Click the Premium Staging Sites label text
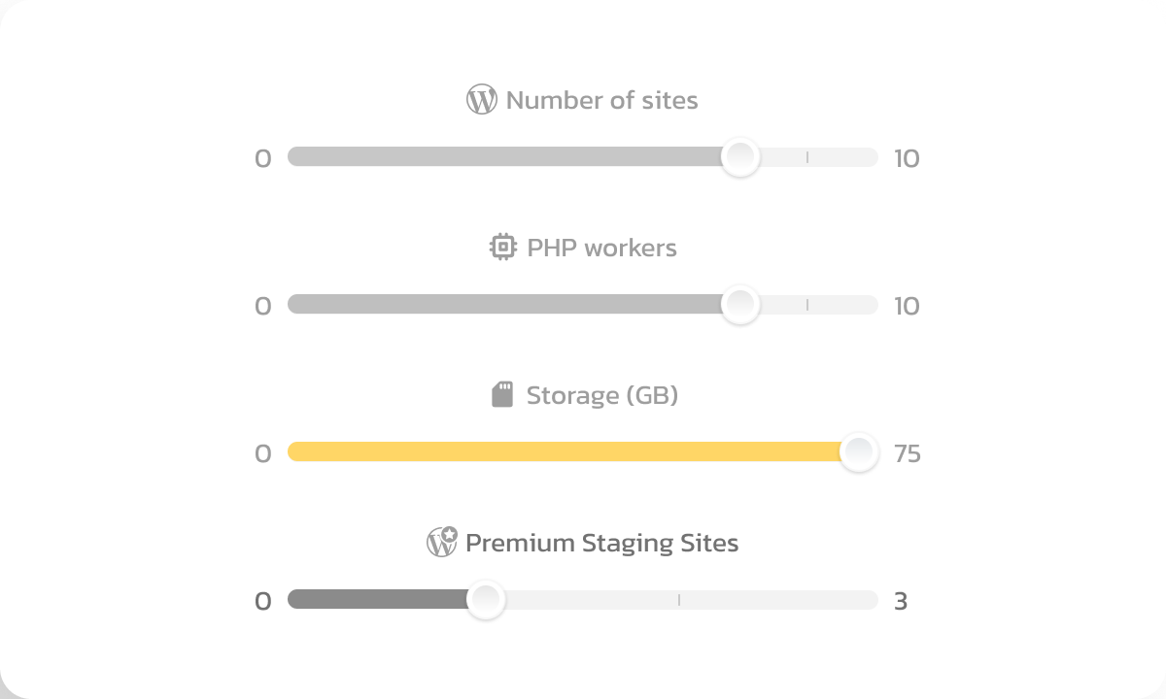 point(601,543)
